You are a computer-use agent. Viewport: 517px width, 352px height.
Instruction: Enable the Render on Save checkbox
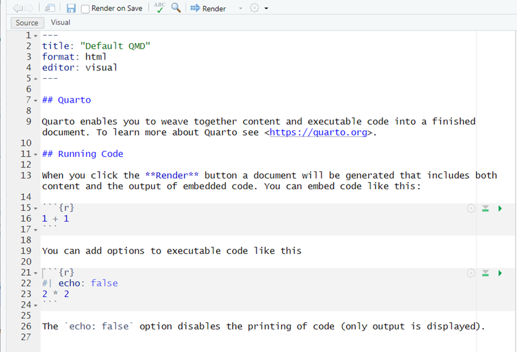point(85,9)
